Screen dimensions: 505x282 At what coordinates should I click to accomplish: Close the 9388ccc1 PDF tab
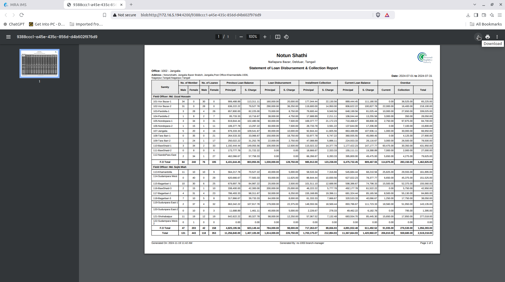(x=121, y=5)
